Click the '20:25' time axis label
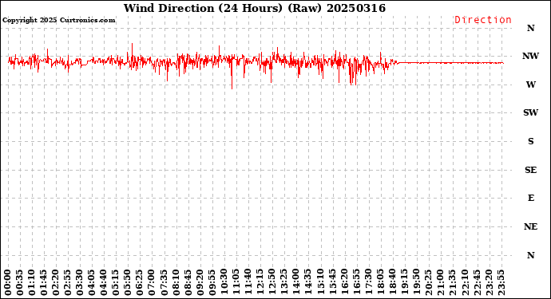 point(428,283)
